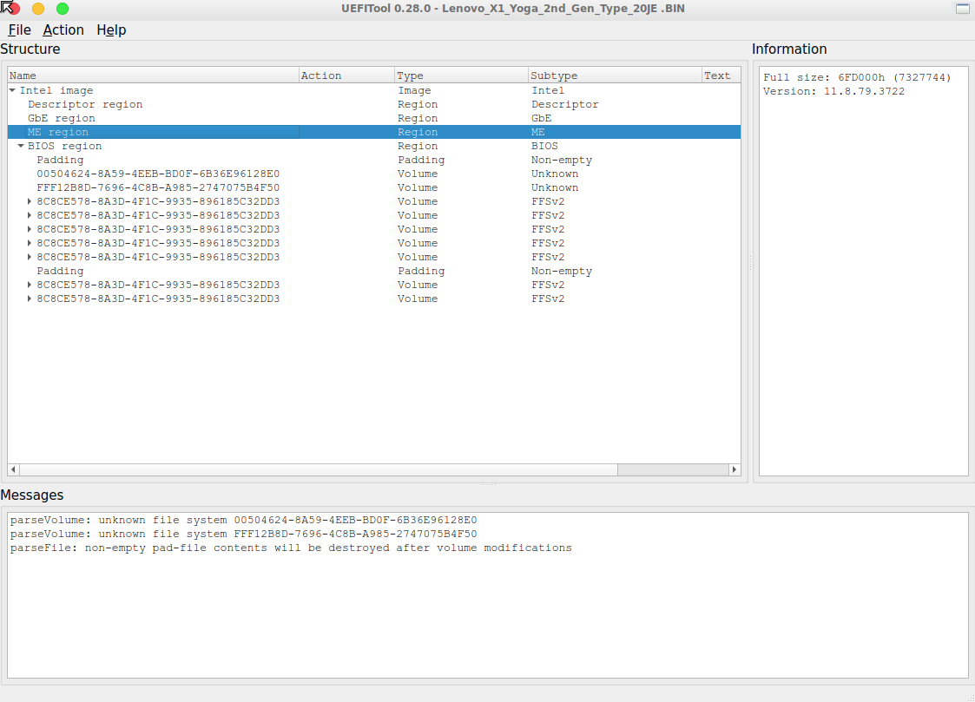975x702 pixels.
Task: Select volume FFF12B8D-7696-4C8B-A985-2747075B4F50
Action: point(373,187)
